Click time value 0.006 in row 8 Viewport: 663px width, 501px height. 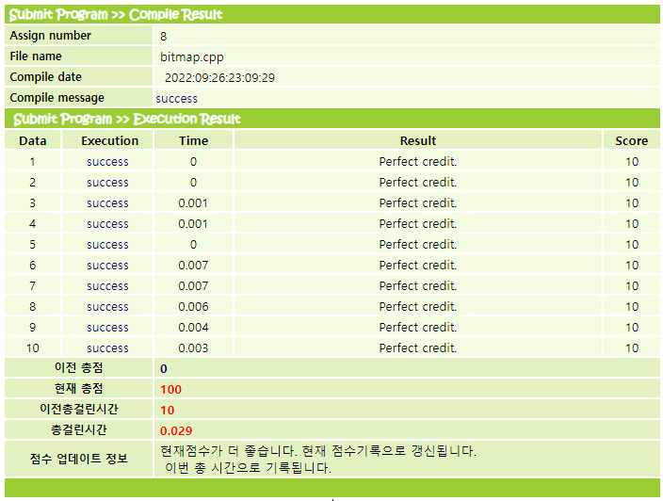[x=193, y=307]
